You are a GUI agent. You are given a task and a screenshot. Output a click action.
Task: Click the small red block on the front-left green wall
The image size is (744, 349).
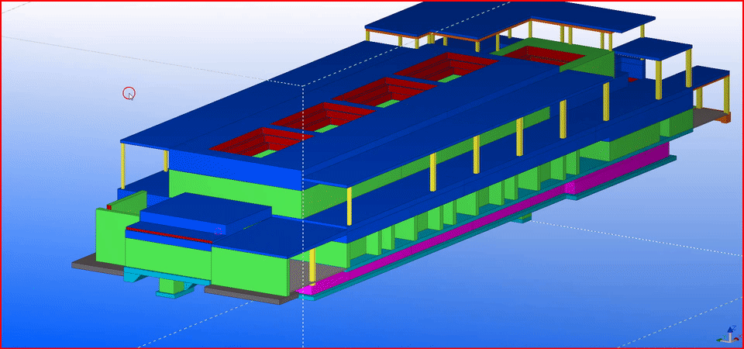(109, 208)
